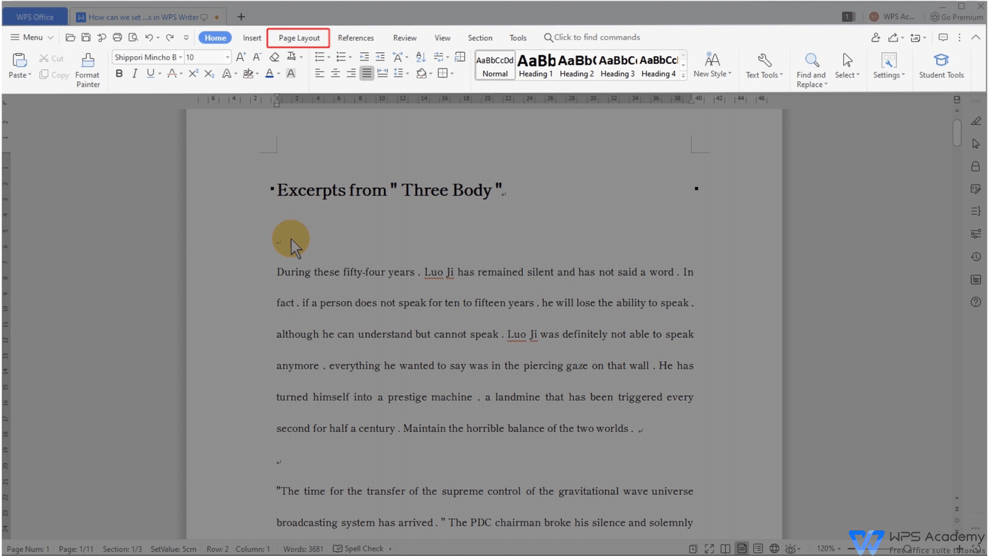Screen dimensions: 989x556
Task: Open the New Style button
Action: [712, 65]
